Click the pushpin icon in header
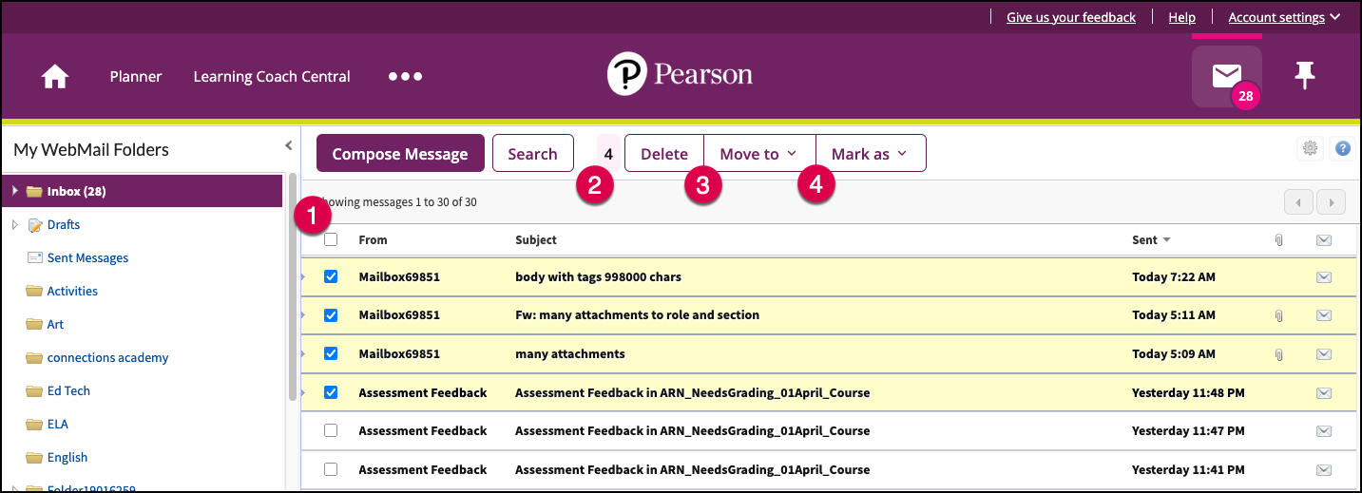The height and width of the screenshot is (493, 1362). pyautogui.click(x=1305, y=76)
